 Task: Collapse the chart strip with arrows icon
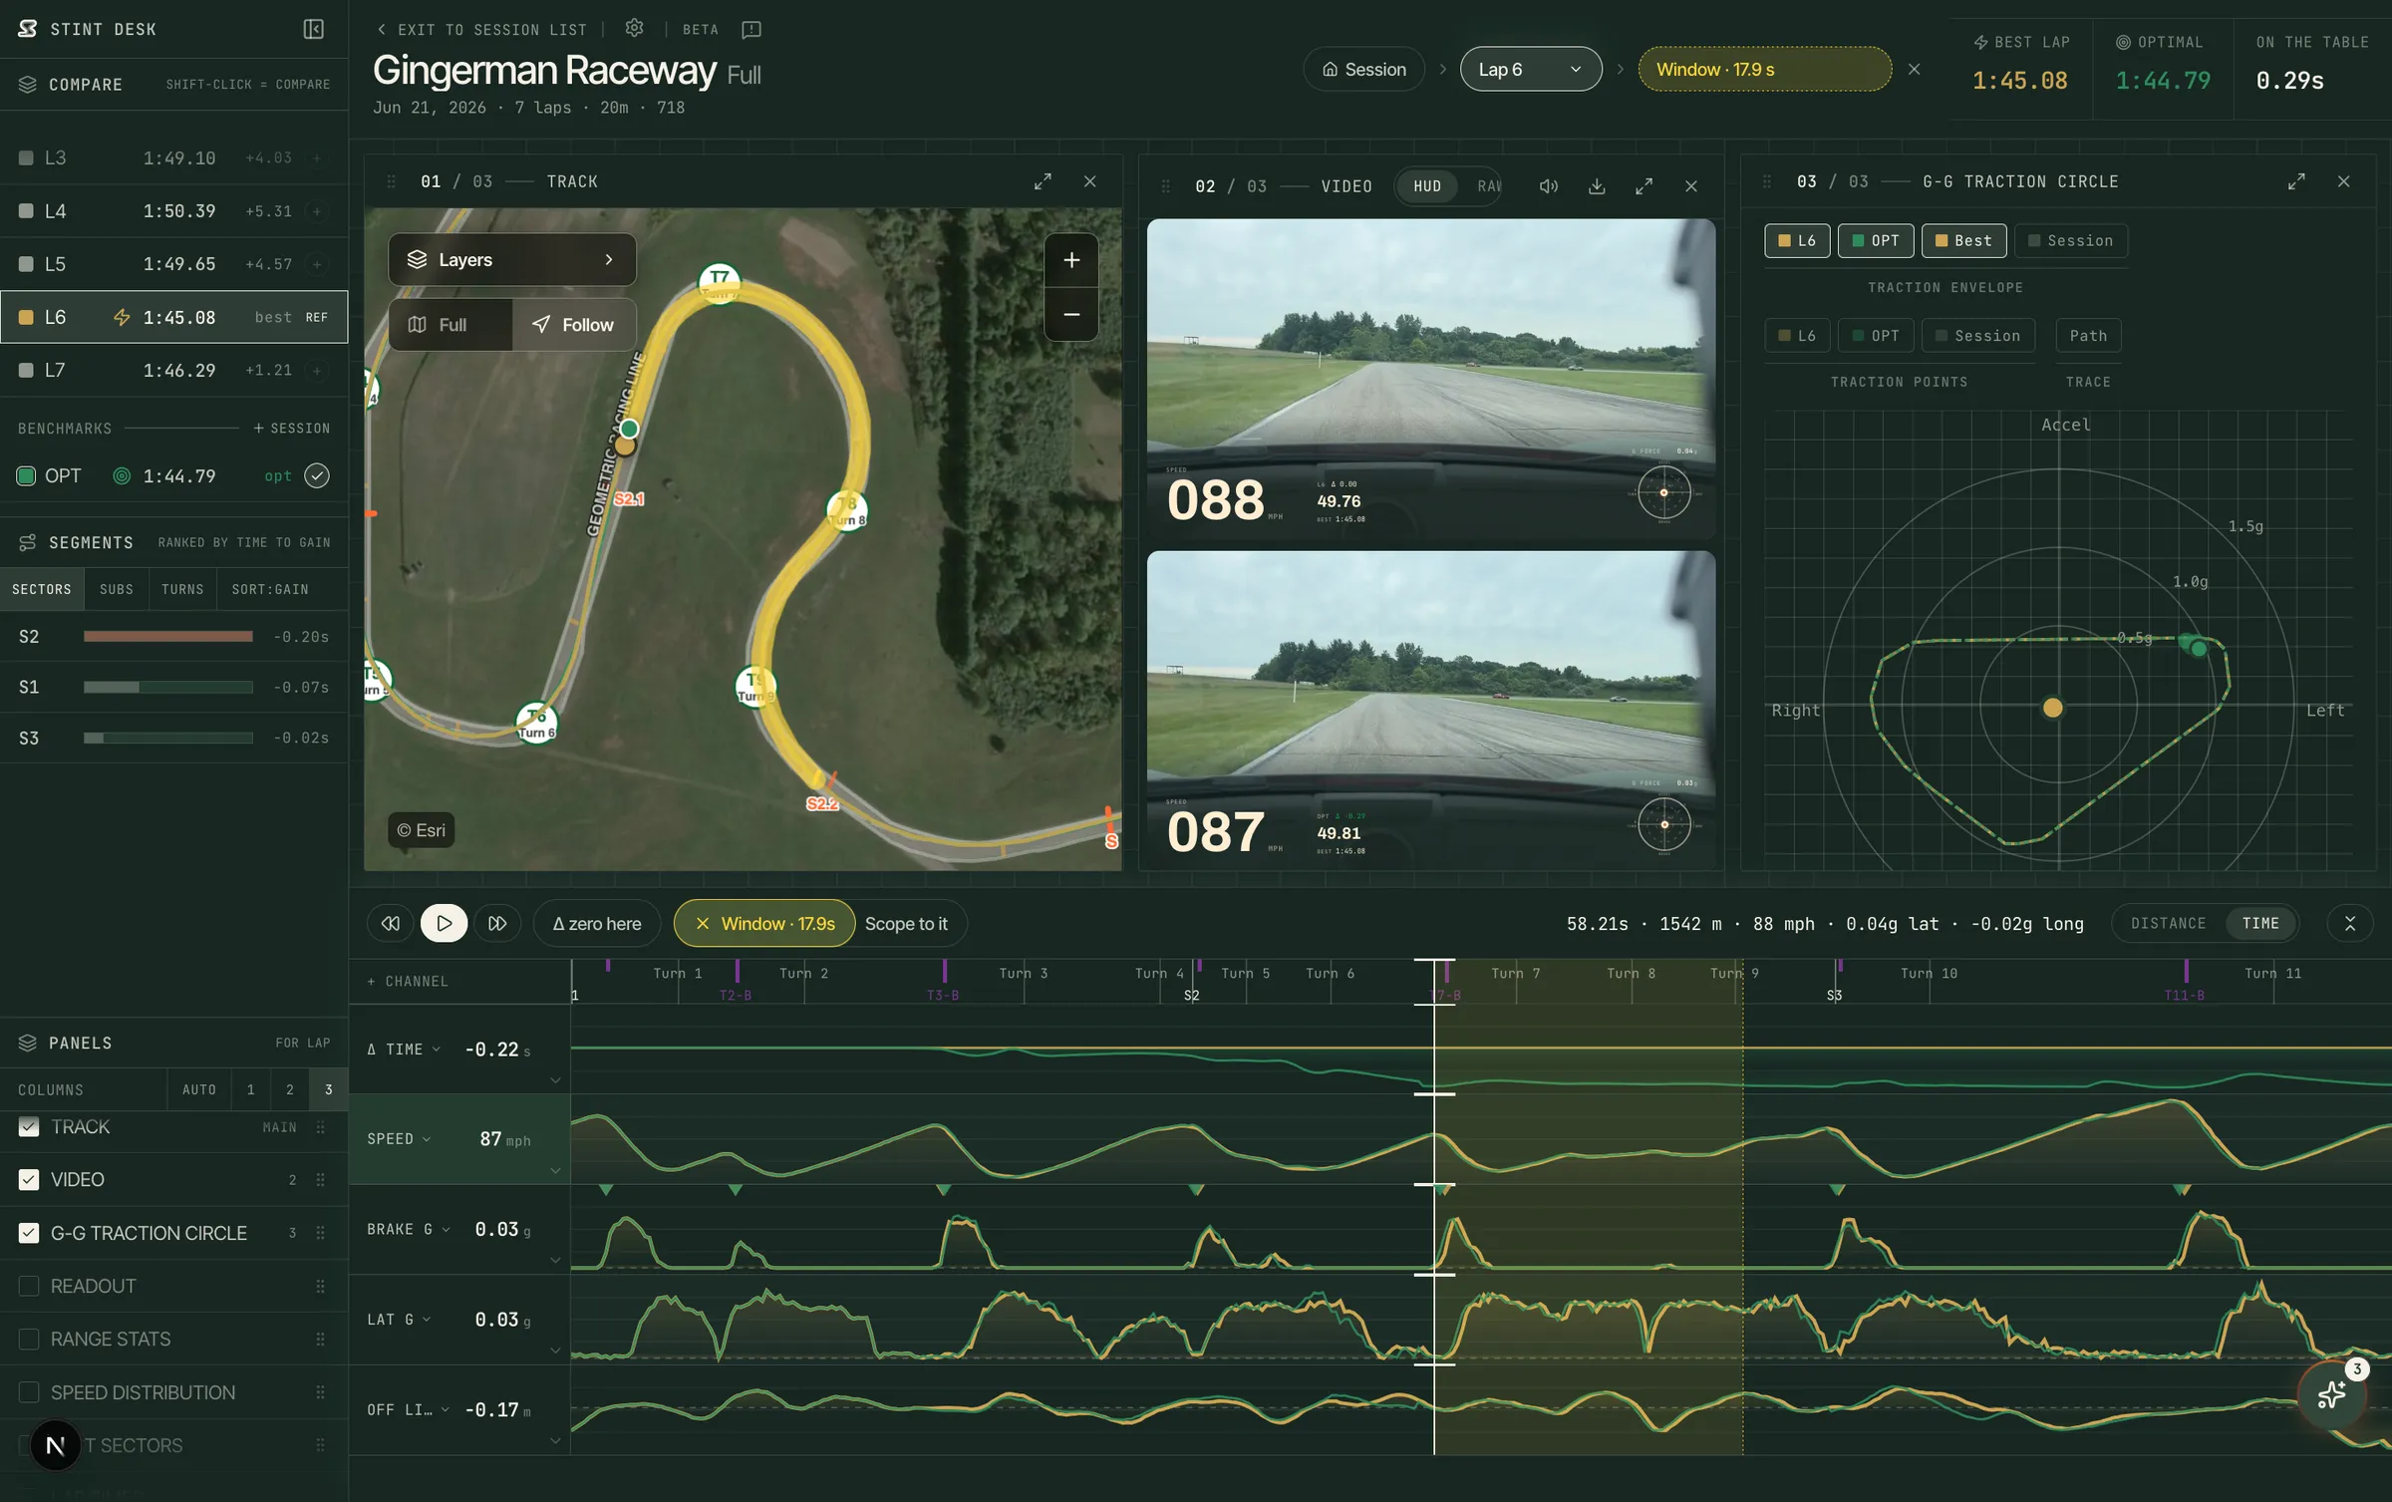click(2350, 923)
